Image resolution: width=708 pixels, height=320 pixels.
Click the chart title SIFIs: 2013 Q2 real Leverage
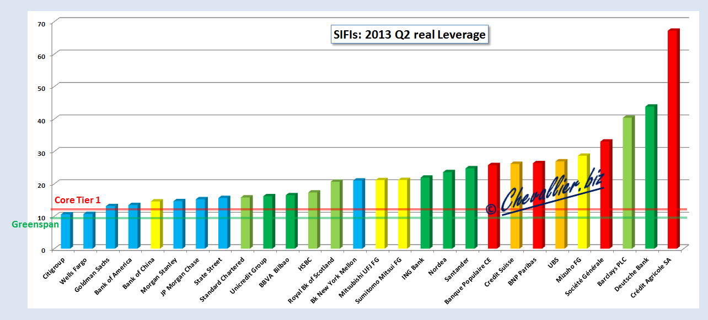pyautogui.click(x=410, y=35)
